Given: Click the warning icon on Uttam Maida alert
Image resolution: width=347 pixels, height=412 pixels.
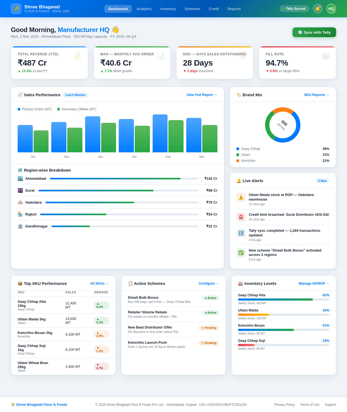Looking at the screenshot, I should coord(241,197).
